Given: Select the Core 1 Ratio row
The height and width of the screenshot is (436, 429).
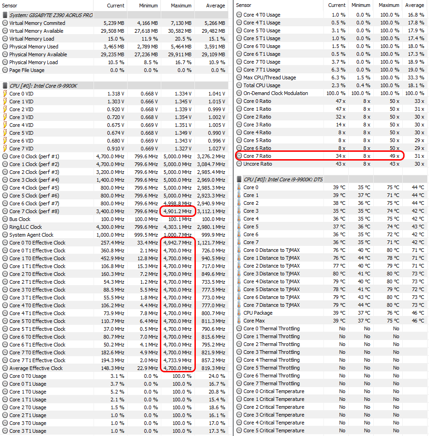Looking at the screenshot, I should [x=331, y=109].
